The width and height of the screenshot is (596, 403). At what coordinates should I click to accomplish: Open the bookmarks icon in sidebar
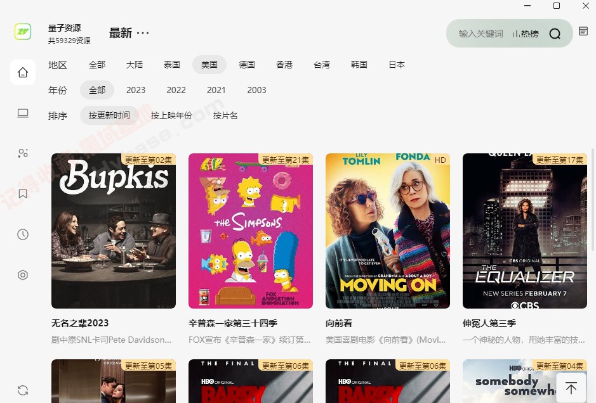click(23, 194)
